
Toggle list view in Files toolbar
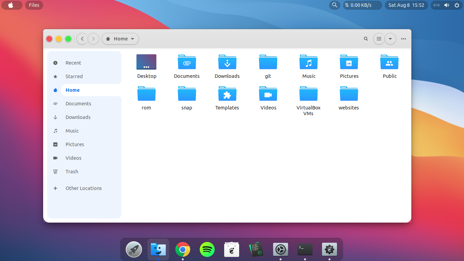379,39
